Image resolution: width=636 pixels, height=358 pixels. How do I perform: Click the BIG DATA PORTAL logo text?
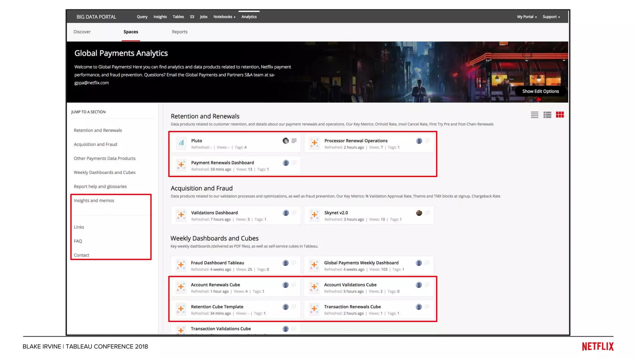(96, 17)
